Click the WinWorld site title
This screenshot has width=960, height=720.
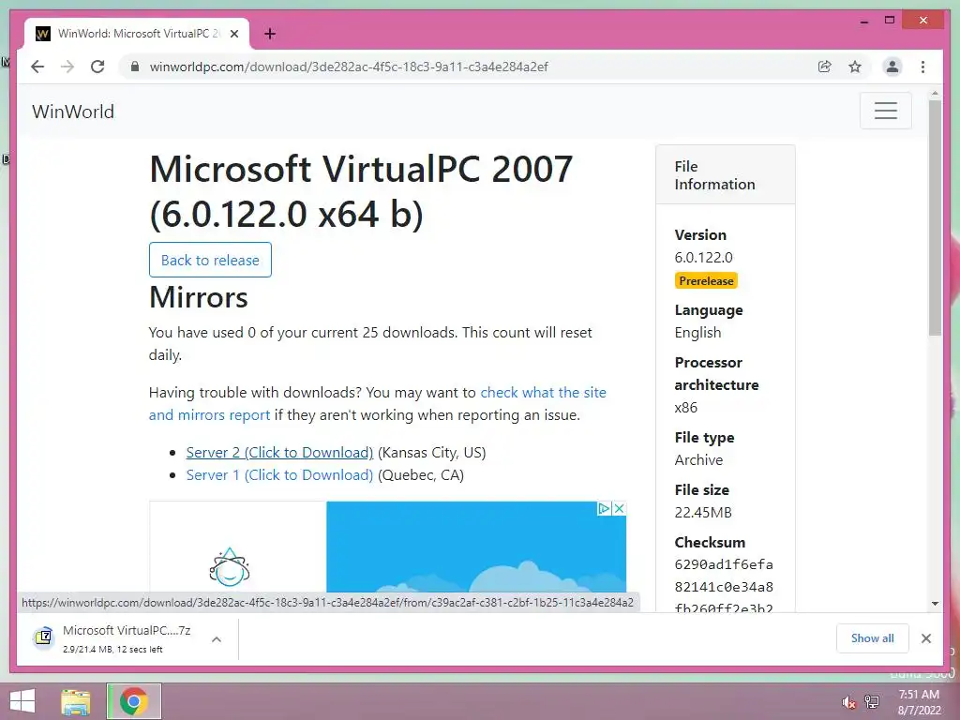[x=73, y=112]
